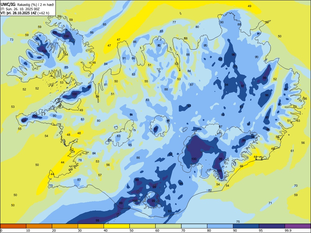The width and height of the screenshot is (311, 233).
Task: Select the amber 30–40 legend segment
Action: (91, 226)
